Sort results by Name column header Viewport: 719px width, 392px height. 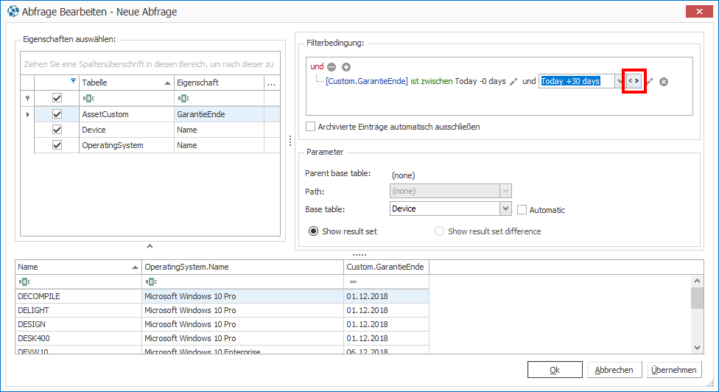(78, 267)
